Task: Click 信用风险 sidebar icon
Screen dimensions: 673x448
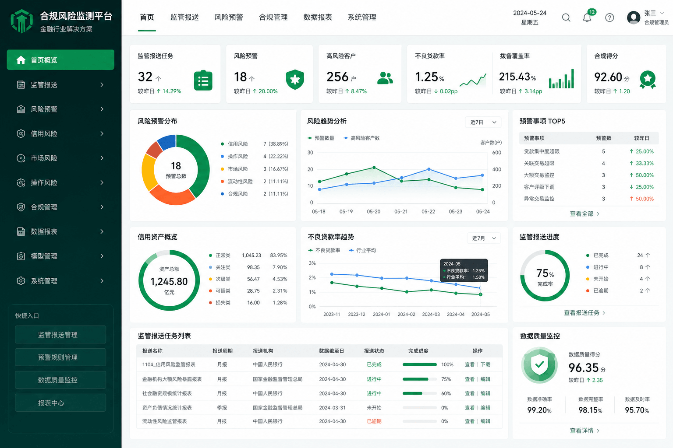Action: click(x=21, y=133)
